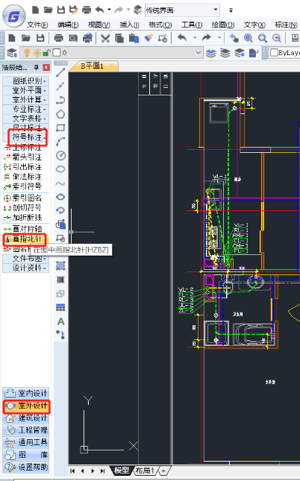The height and width of the screenshot is (481, 300).
Task: Click the layer color swatch beside 0
Action: pyautogui.click(x=57, y=53)
